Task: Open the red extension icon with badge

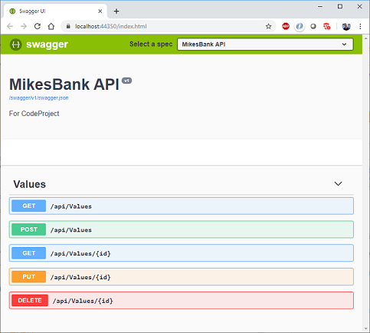Action: 327,26
